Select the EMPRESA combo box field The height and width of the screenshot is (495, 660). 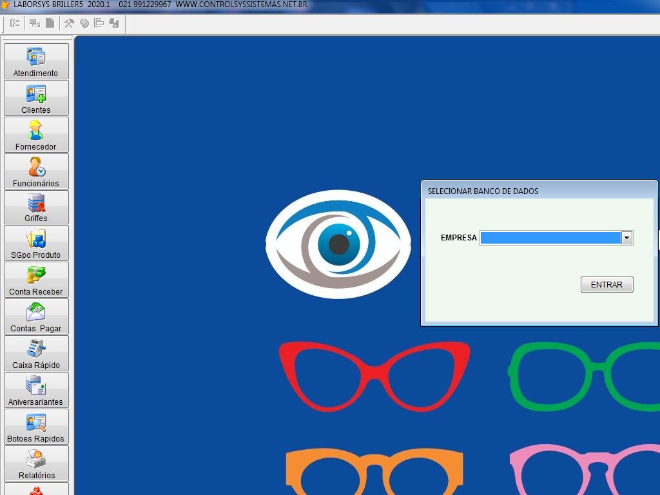pyautogui.click(x=556, y=238)
